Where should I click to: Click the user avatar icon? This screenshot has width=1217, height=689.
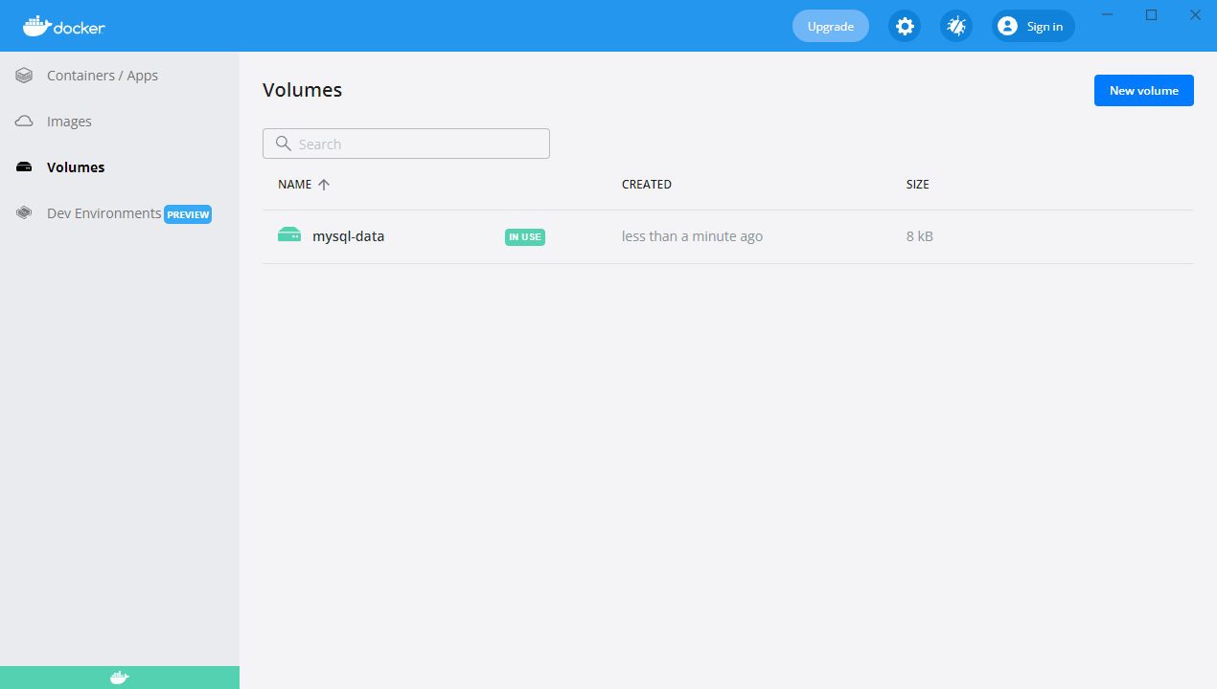[x=1007, y=26]
